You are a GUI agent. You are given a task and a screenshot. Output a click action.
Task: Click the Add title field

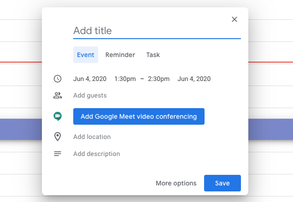tap(157, 31)
